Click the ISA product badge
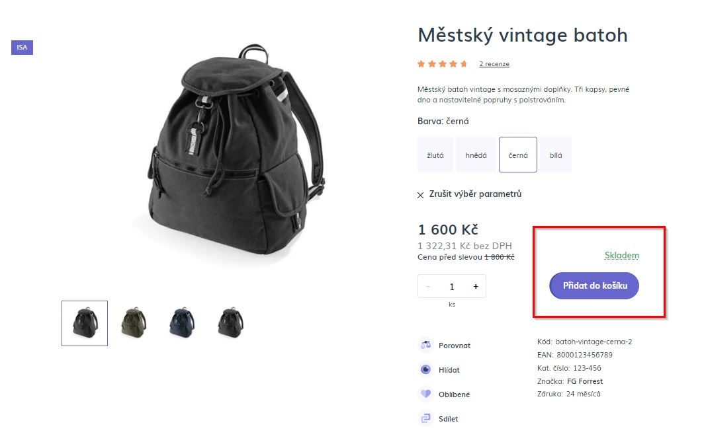This screenshot has height=444, width=704. point(22,48)
